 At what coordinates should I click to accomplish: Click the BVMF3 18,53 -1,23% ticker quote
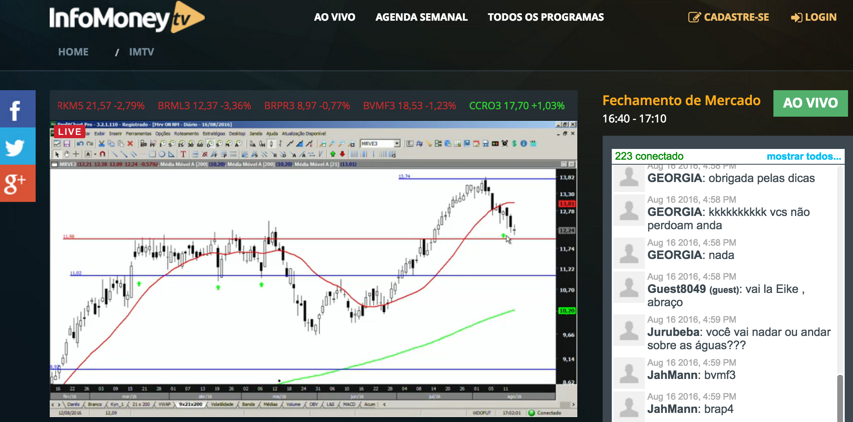(x=410, y=106)
